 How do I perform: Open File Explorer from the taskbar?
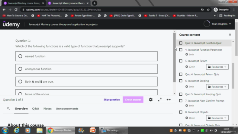[39, 130]
